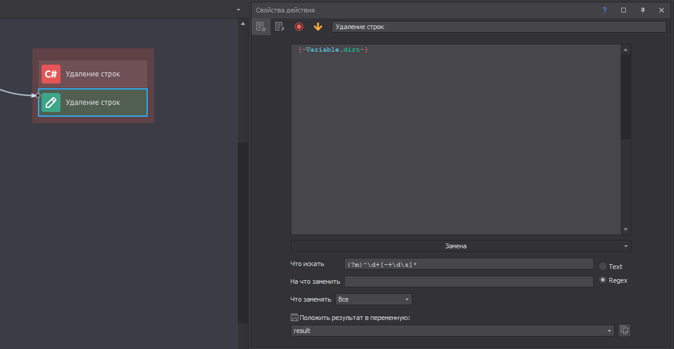Click the edit-notes icon in properties toolbar
674x349 pixels.
pos(280,27)
